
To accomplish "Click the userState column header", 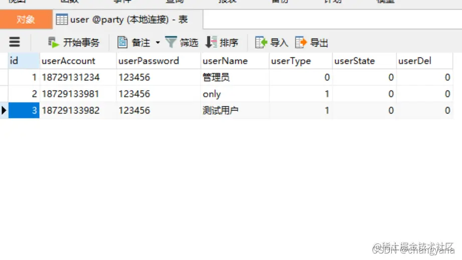I will (365, 61).
